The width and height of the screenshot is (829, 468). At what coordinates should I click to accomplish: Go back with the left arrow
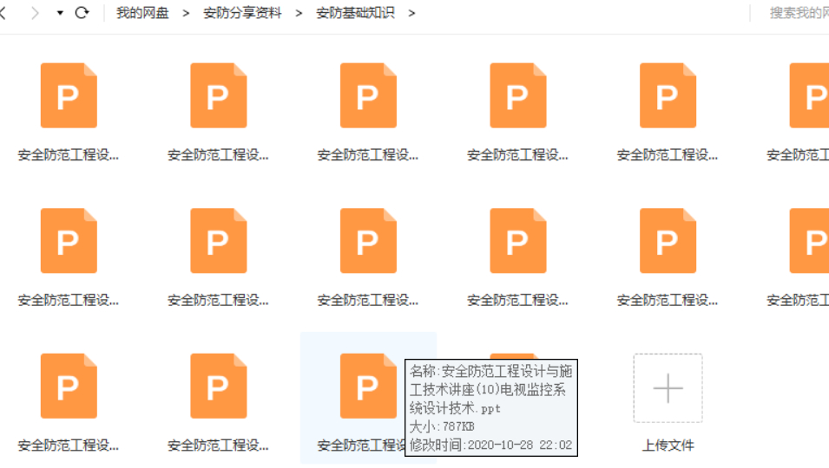coord(3,13)
